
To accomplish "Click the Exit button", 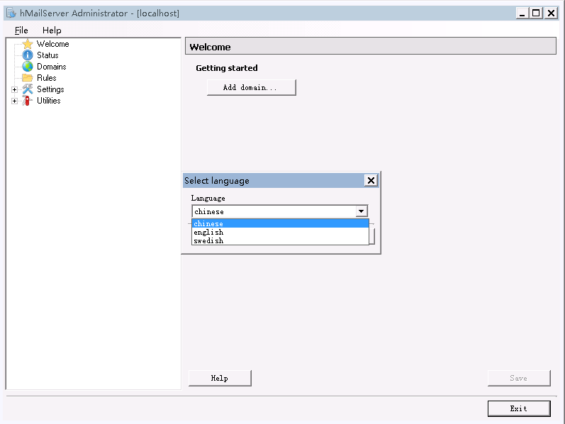I will (519, 408).
